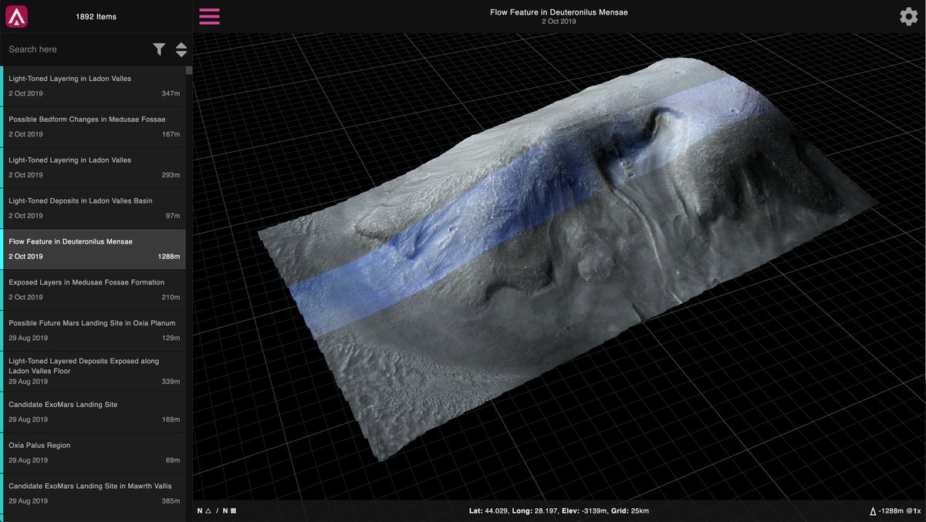This screenshot has width=926, height=522.
Task: Open the pink hamburger menu
Action: coord(209,16)
